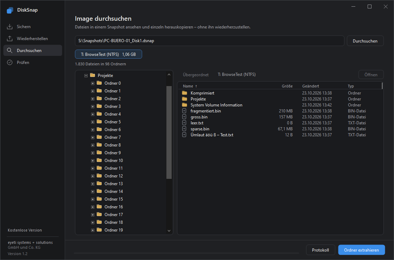Go to the Wiederherstellen page
This screenshot has height=260, width=394.
(x=33, y=38)
